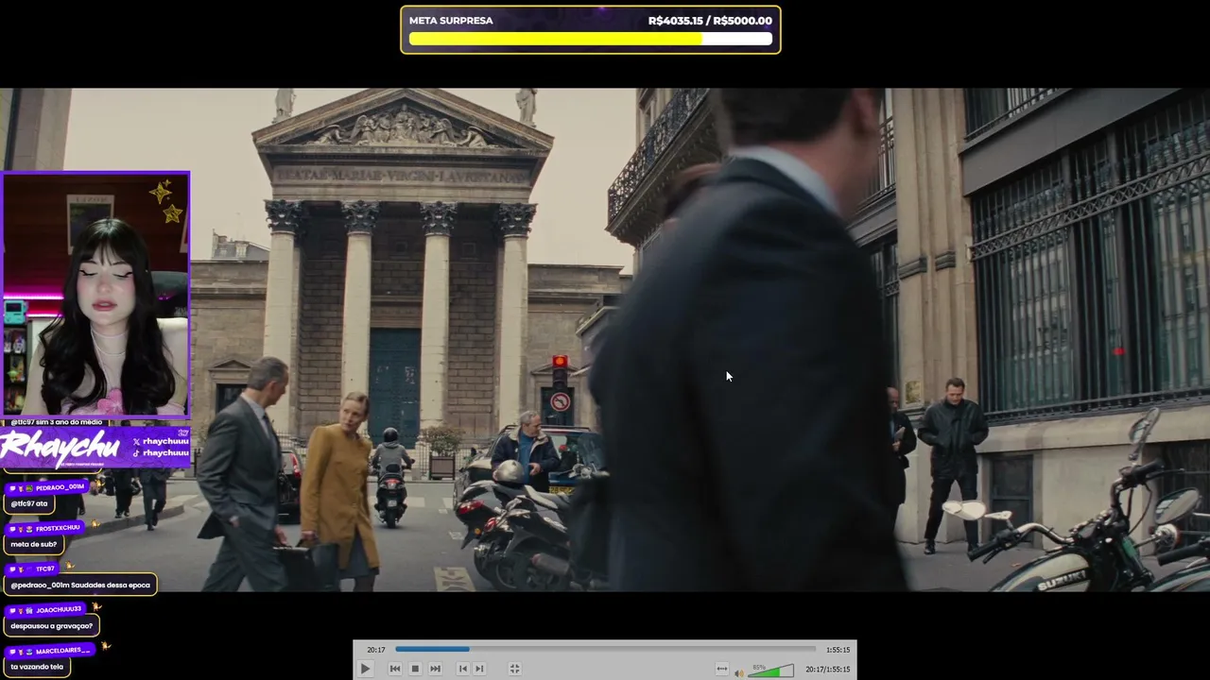Click the FROSTXXCHUU chat username badge
Image resolution: width=1210 pixels, height=680 pixels.
tap(46, 528)
